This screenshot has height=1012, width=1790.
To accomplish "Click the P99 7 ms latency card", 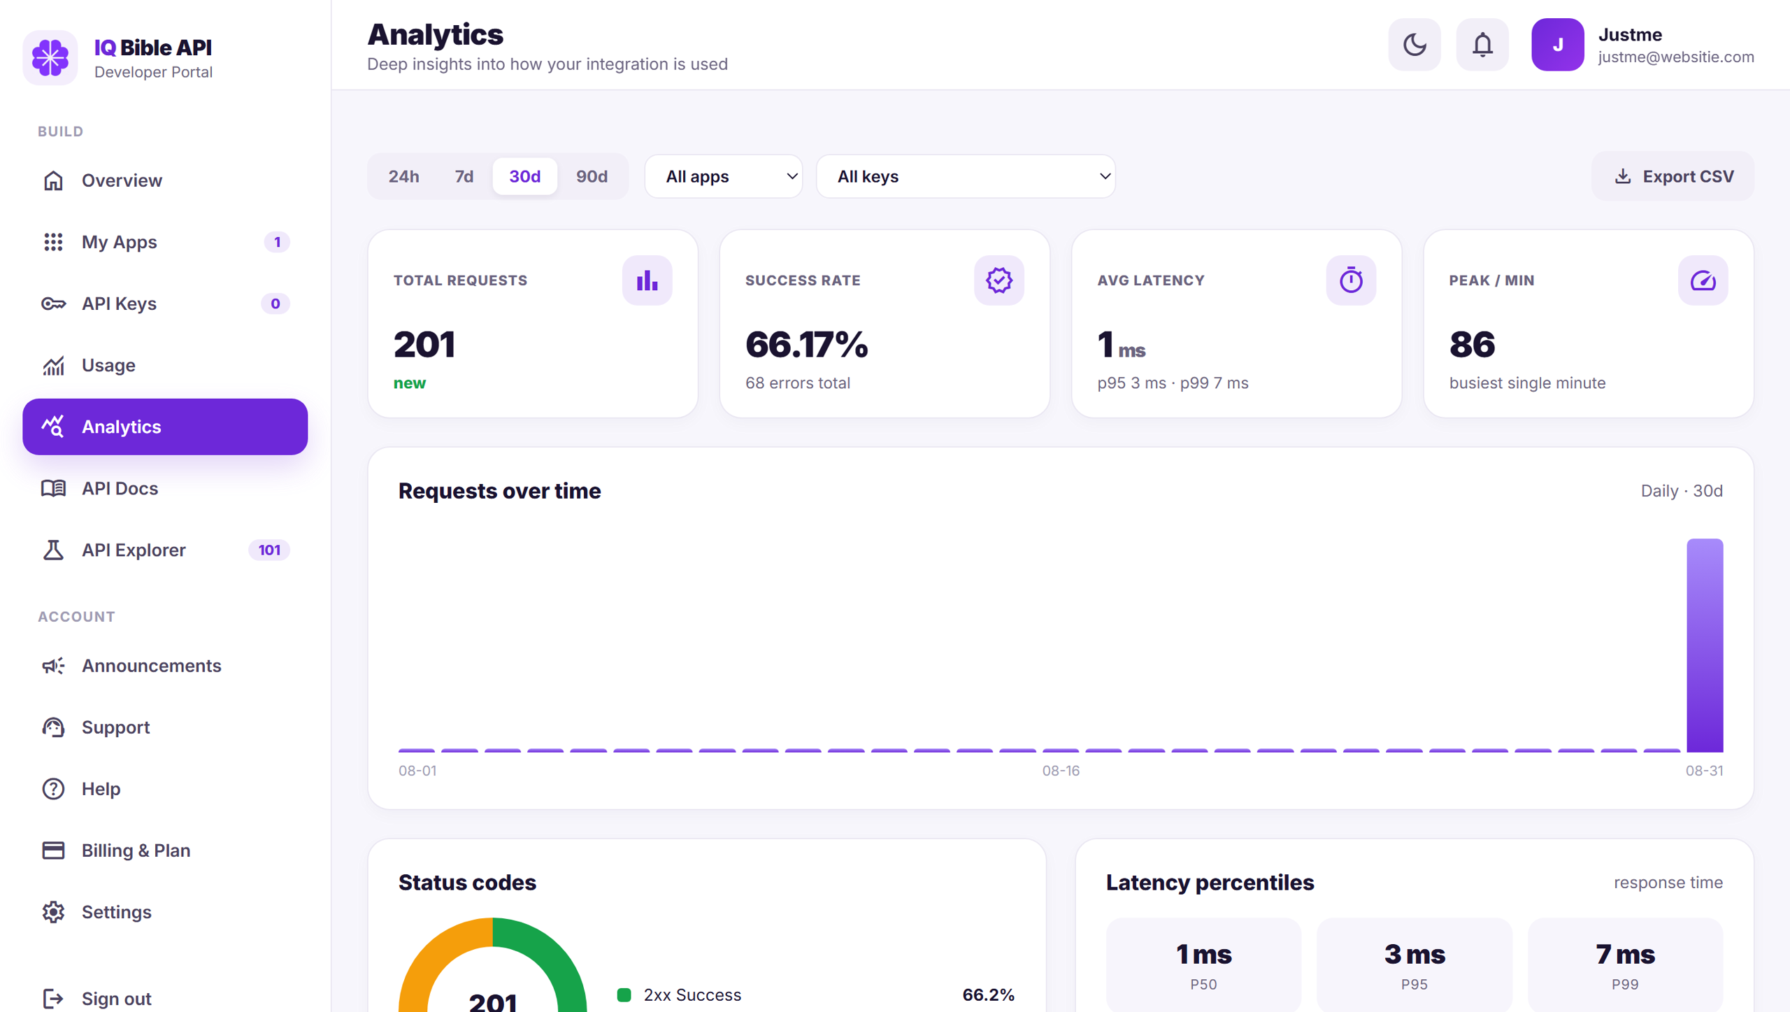I will pyautogui.click(x=1625, y=965).
